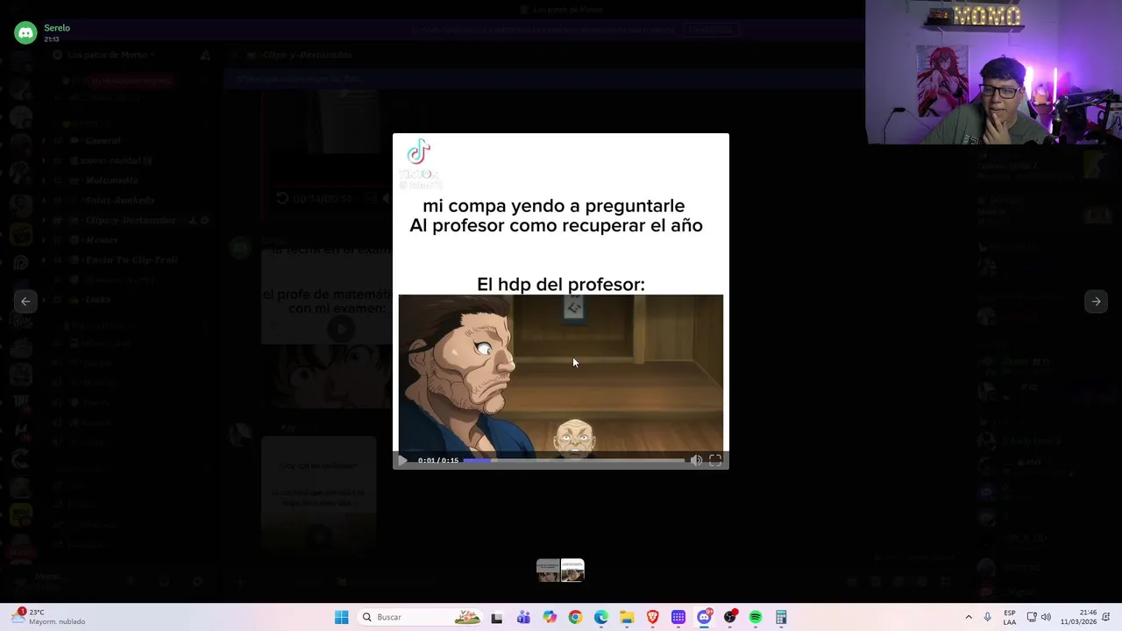
Task: Click the Buscar search box on taskbar
Action: [x=421, y=617]
